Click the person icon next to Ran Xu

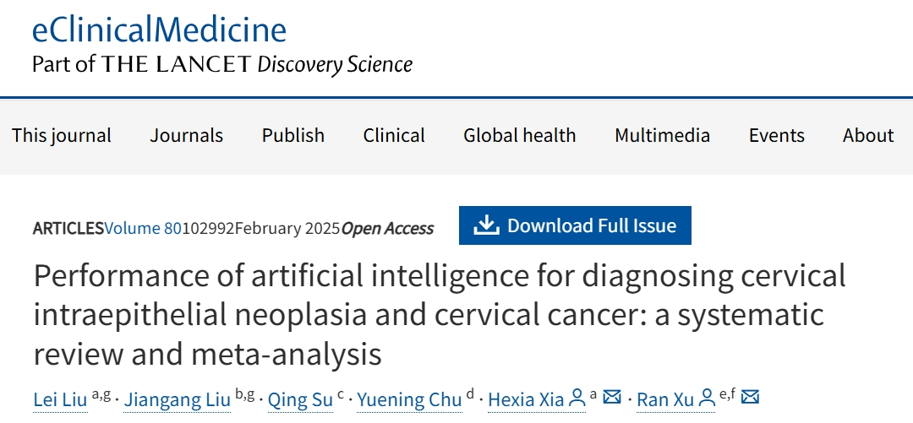pos(707,398)
